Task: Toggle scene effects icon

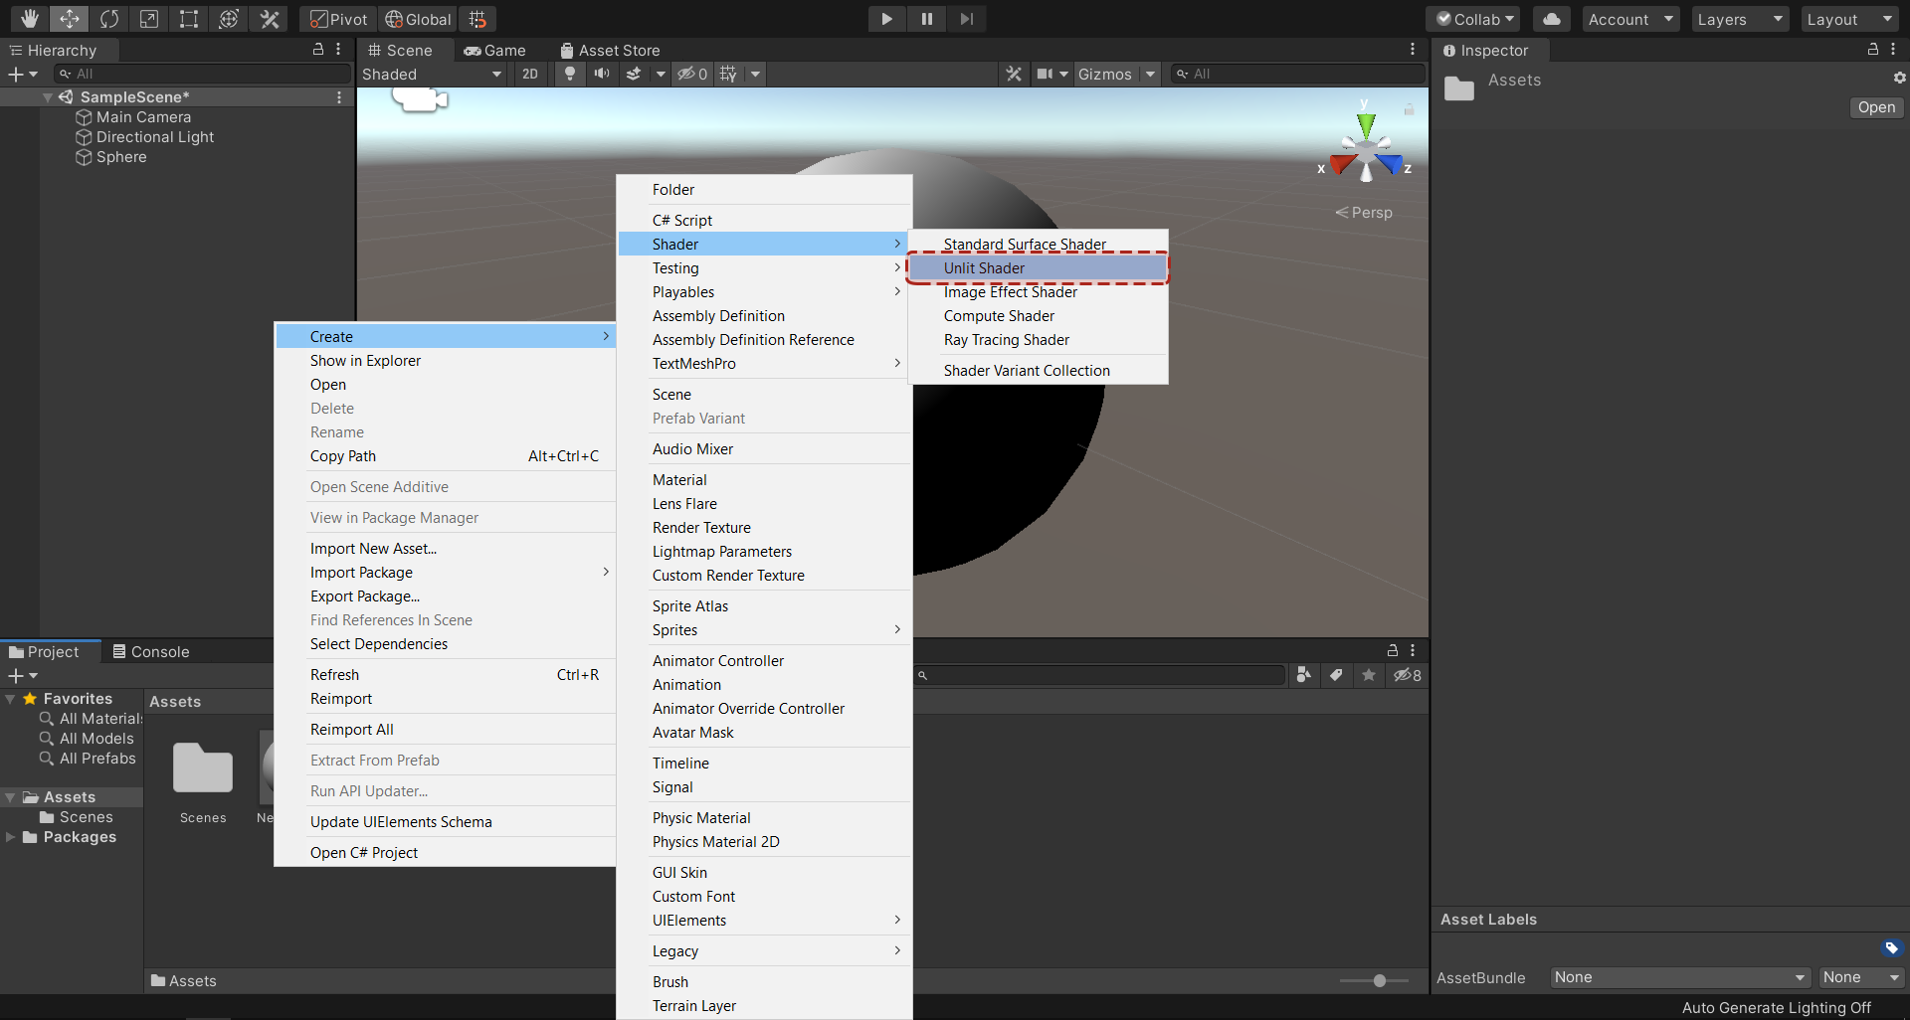Action: (x=634, y=74)
